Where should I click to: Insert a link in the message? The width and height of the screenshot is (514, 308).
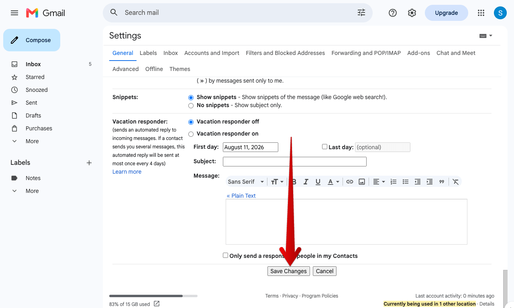click(x=350, y=182)
